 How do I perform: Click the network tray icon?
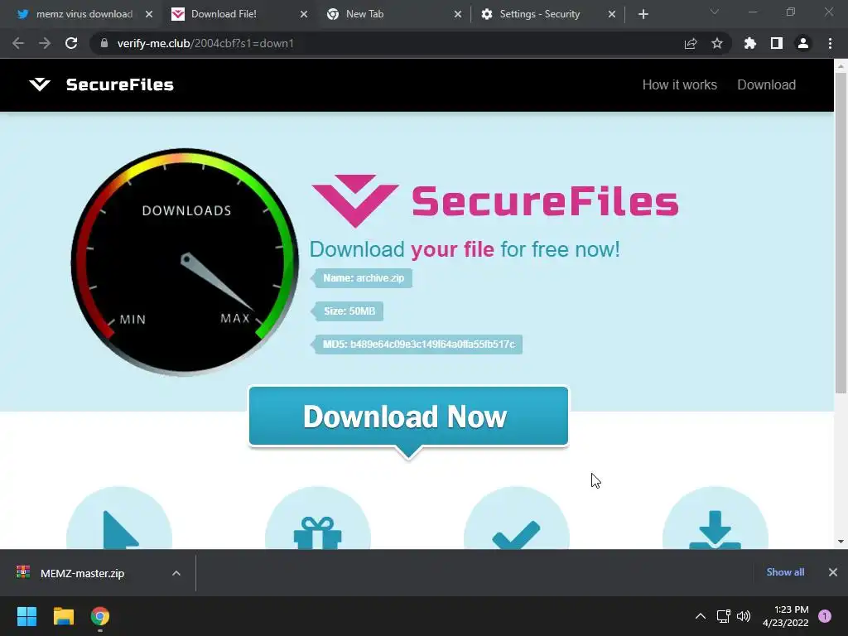coord(723,616)
